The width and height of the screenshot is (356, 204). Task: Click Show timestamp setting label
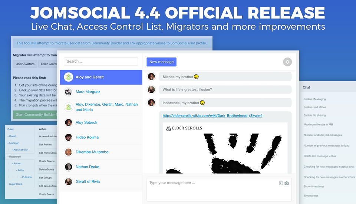[x=314, y=186]
